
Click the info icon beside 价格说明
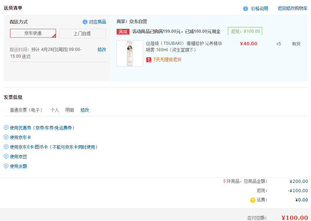tap(245, 9)
